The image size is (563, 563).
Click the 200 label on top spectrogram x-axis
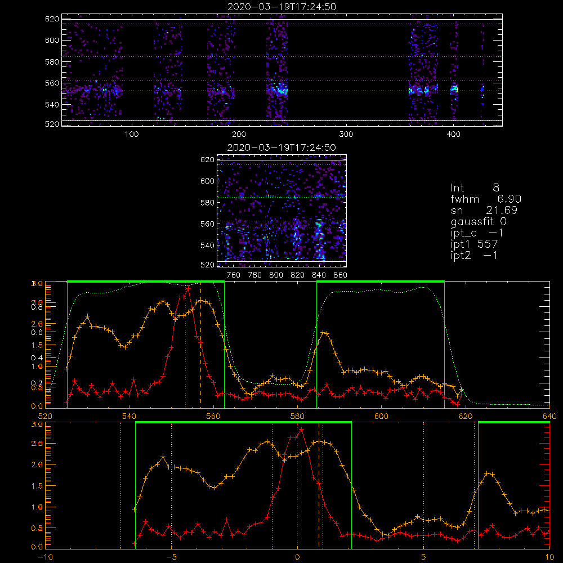click(x=239, y=134)
